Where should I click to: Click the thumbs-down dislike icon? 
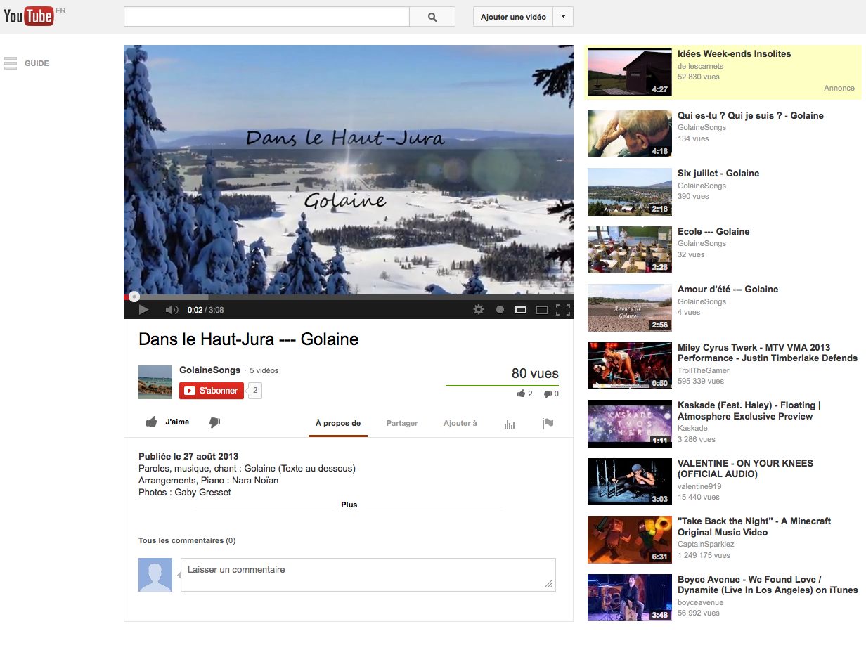tap(214, 422)
